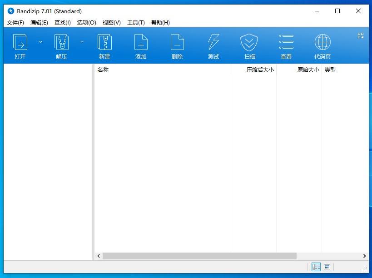Screen dimensions: 372x278
Task: Click the 打开 (Open) archive icon
Action: pyautogui.click(x=20, y=42)
